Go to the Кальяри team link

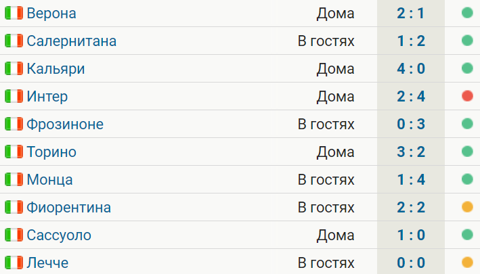(56, 68)
